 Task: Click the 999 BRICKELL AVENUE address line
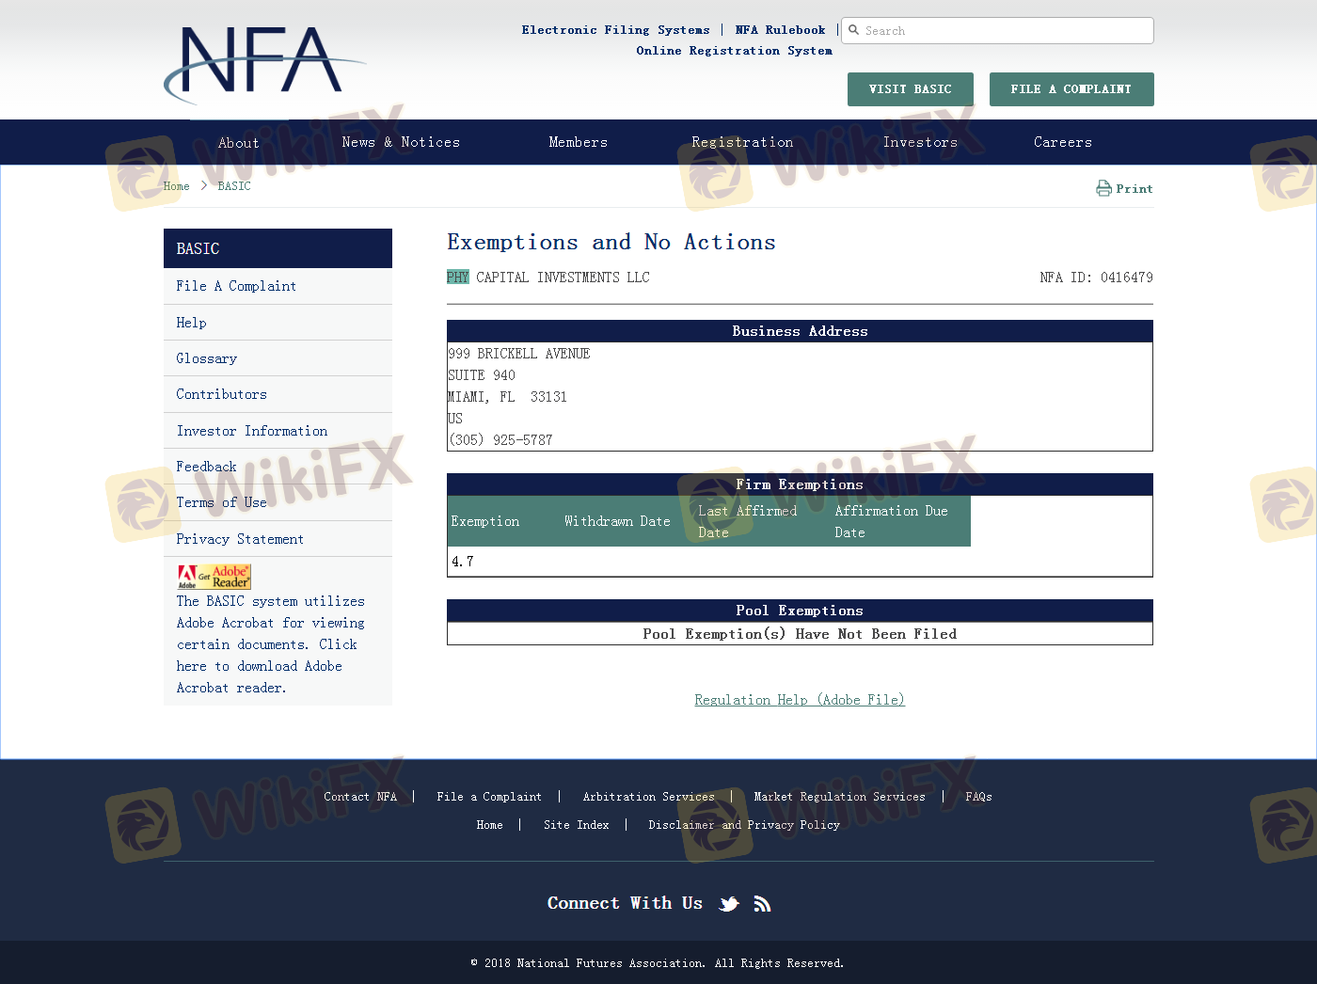tap(519, 354)
